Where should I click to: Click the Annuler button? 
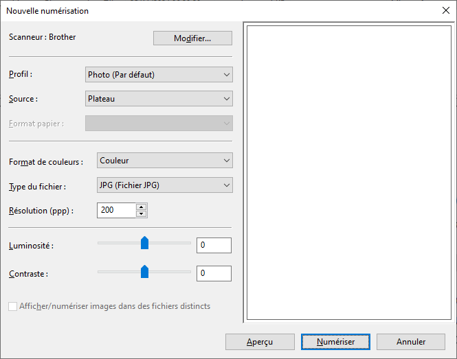click(x=411, y=342)
